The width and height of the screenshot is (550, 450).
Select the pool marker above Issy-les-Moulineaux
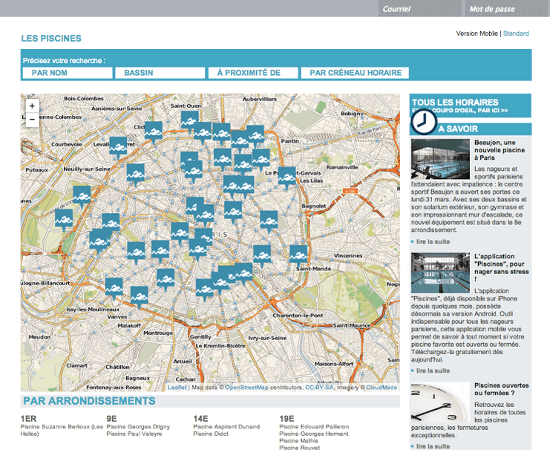pos(114,287)
